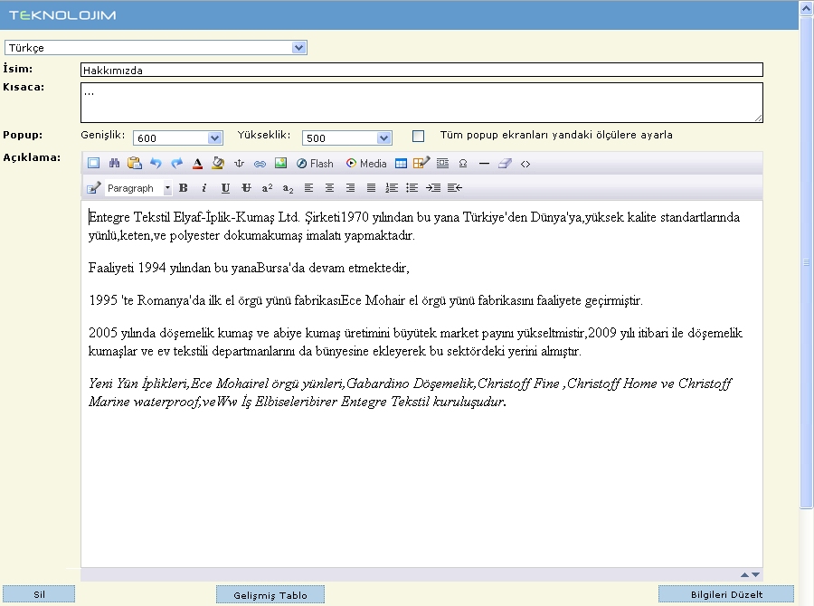Click the İsim field containing Hakkımızda
This screenshot has height=606, width=814.
tap(421, 71)
